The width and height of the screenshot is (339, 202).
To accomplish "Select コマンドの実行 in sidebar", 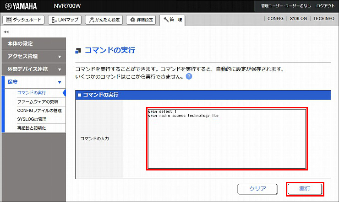I will [32, 93].
